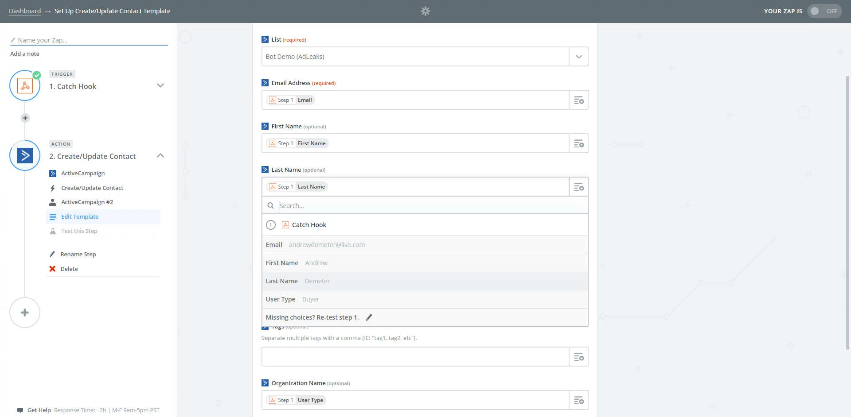The width and height of the screenshot is (851, 417).
Task: Open Test this Step menu item
Action: coord(79,231)
